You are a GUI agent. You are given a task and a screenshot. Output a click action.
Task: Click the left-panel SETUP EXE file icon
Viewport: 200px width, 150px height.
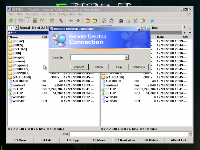[x=10, y=89]
